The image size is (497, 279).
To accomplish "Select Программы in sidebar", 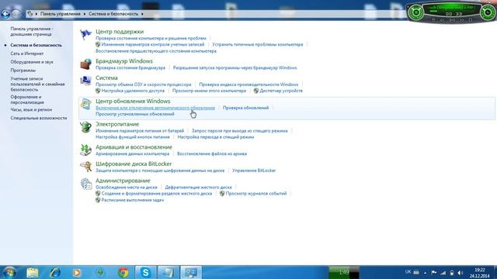I will 23,71.
